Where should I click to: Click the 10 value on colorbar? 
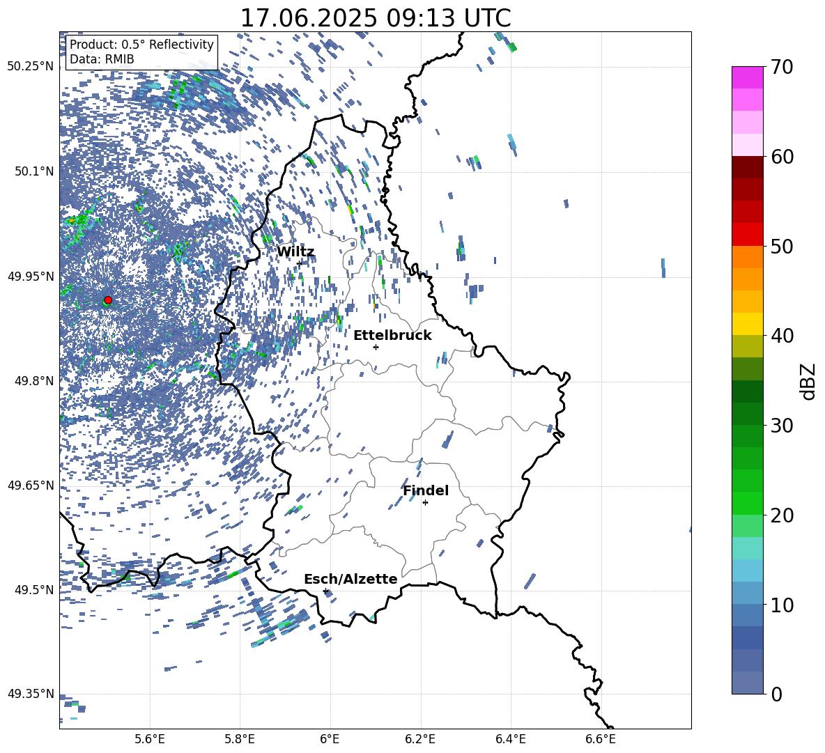click(781, 605)
